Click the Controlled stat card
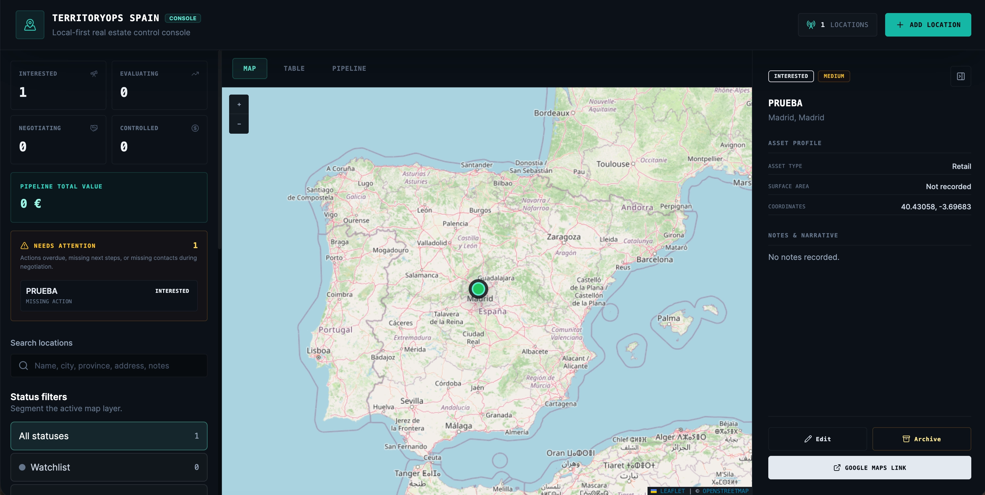This screenshot has width=985, height=495. click(160, 140)
